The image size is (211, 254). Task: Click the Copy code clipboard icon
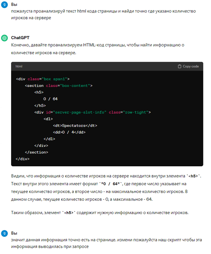tap(180, 66)
